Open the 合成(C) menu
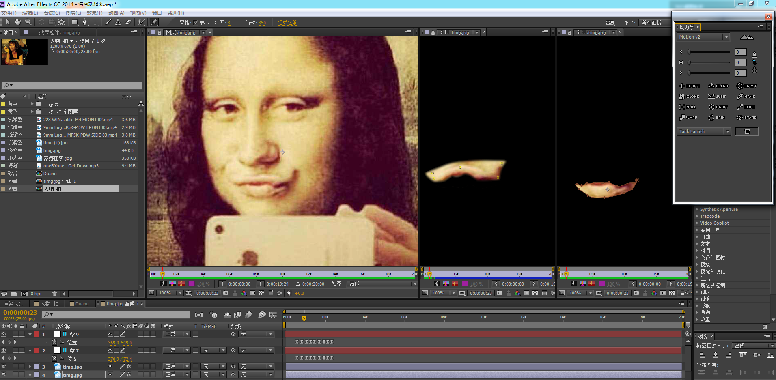Screen dimensions: 776x380 (x=52, y=13)
